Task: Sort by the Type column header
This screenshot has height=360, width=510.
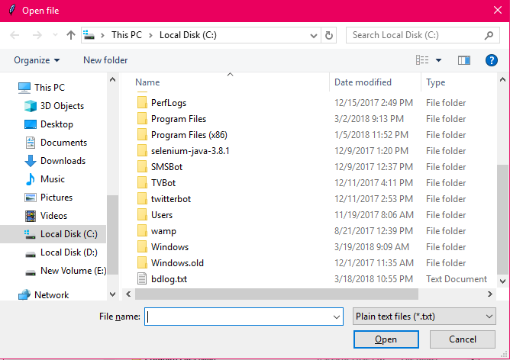Action: pos(435,82)
